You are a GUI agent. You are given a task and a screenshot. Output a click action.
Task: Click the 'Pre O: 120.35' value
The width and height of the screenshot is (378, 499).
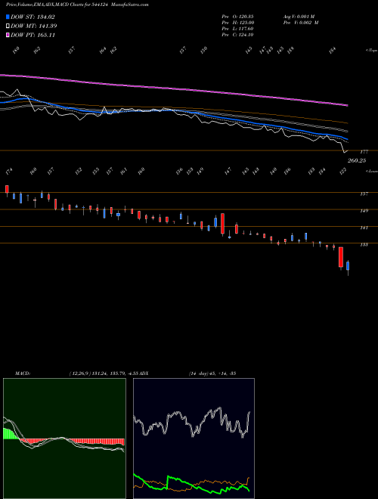pos(237,17)
